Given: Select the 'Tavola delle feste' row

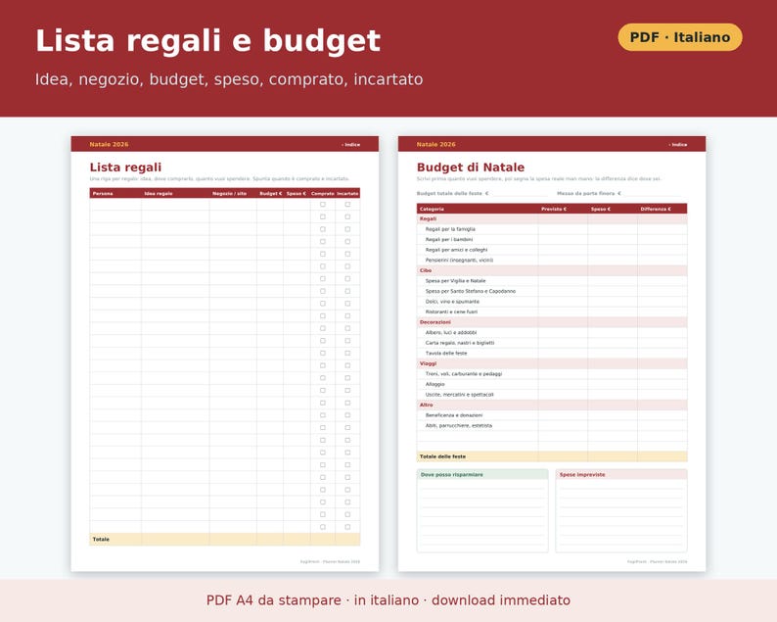Looking at the screenshot, I should [x=552, y=354].
